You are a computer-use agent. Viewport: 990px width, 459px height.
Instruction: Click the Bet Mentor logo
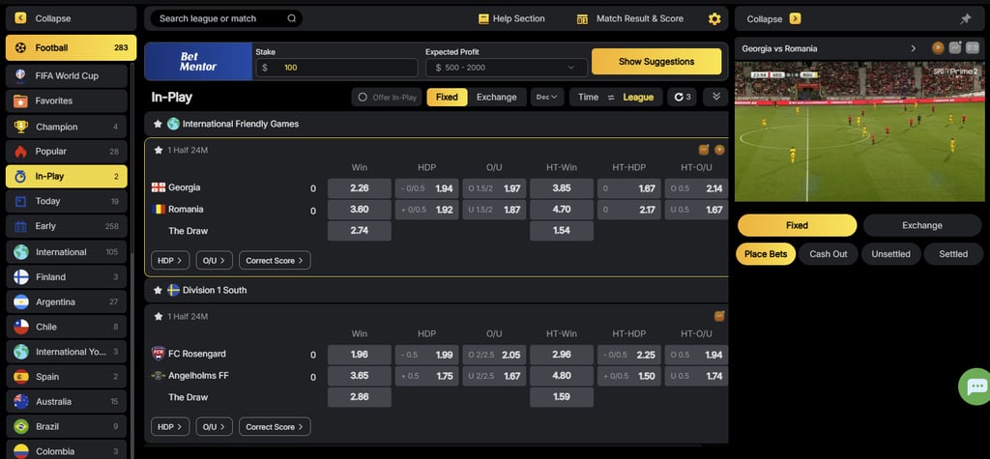pyautogui.click(x=198, y=61)
